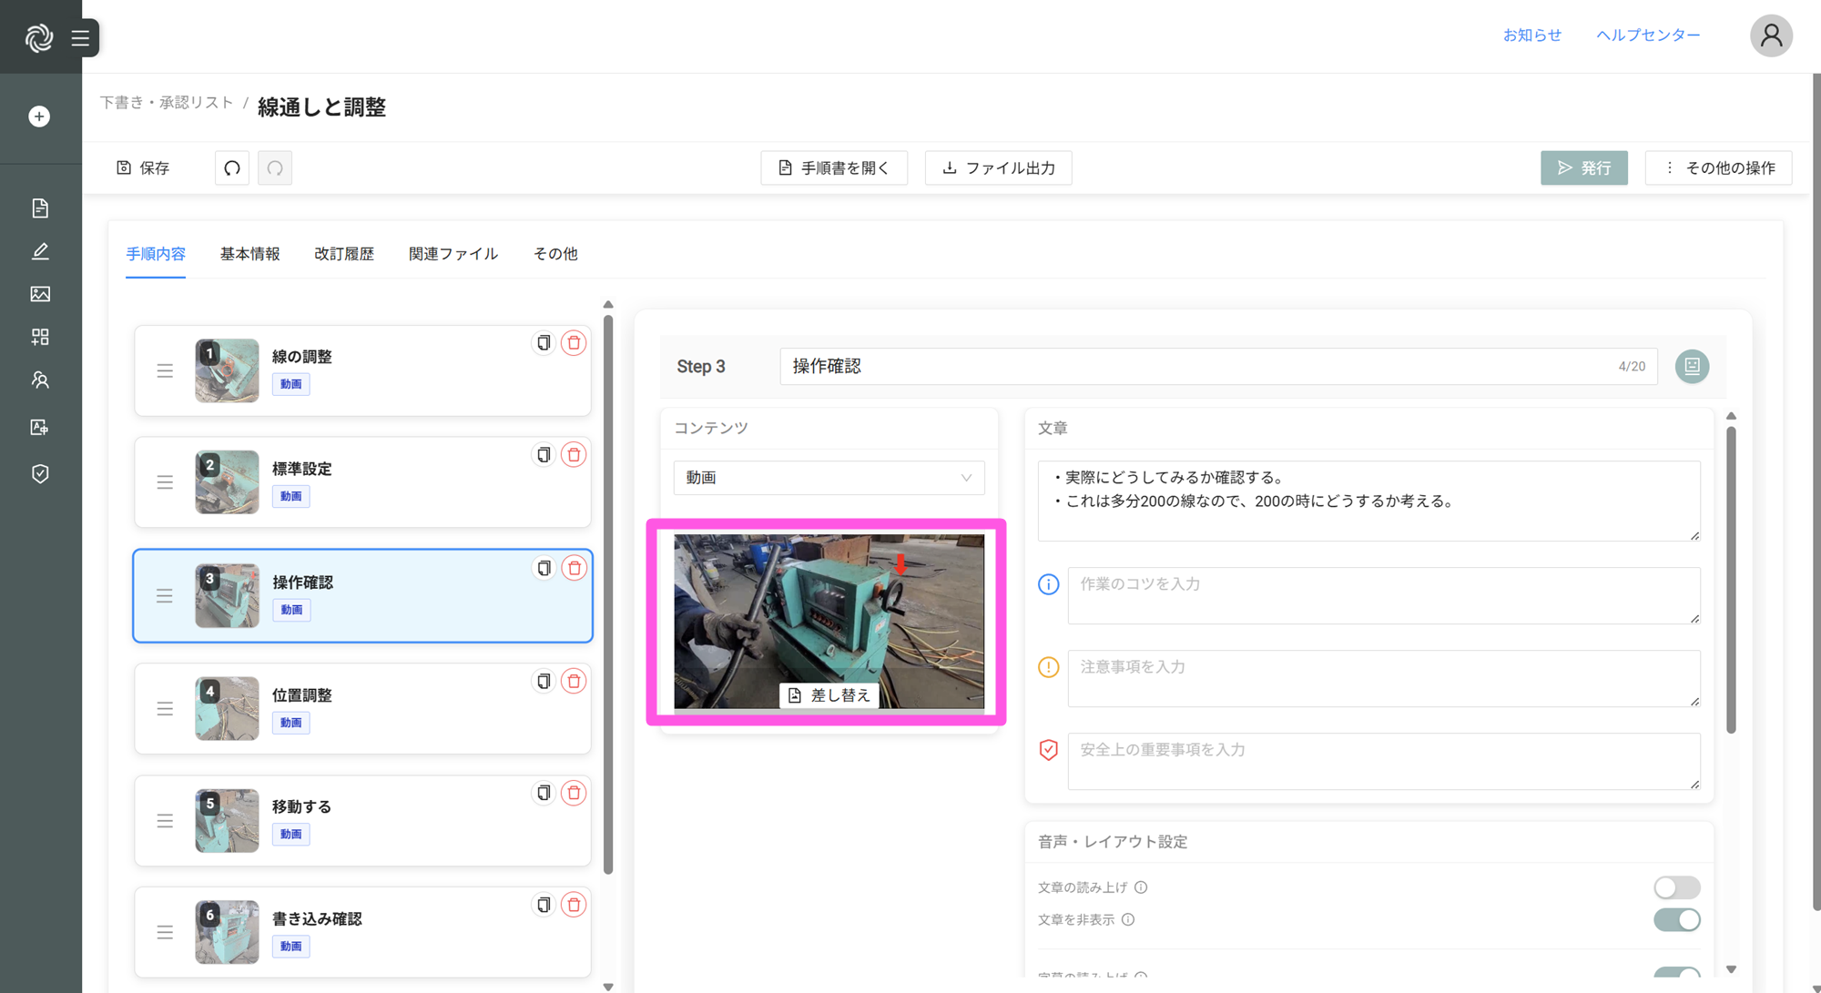Open the 動画 content type dropdown

(829, 478)
